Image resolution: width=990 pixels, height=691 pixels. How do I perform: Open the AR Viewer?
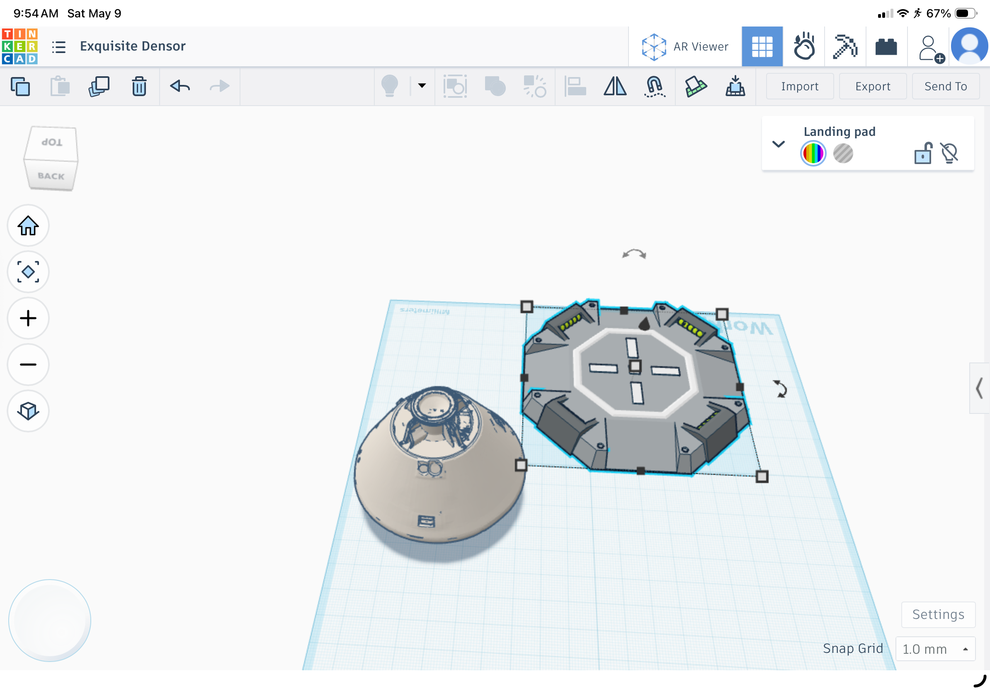click(x=685, y=46)
